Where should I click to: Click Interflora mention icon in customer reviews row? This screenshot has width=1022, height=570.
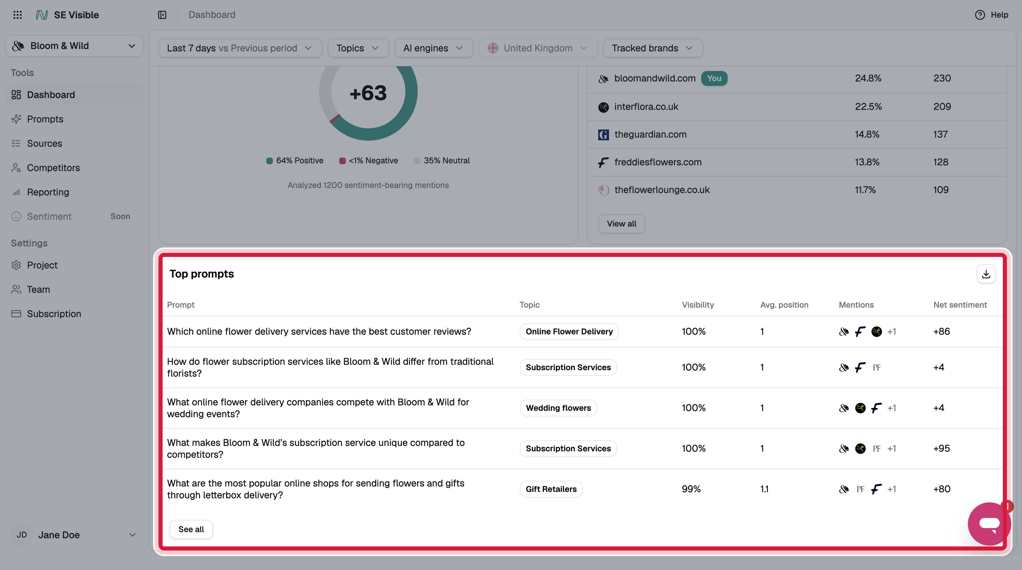point(876,331)
